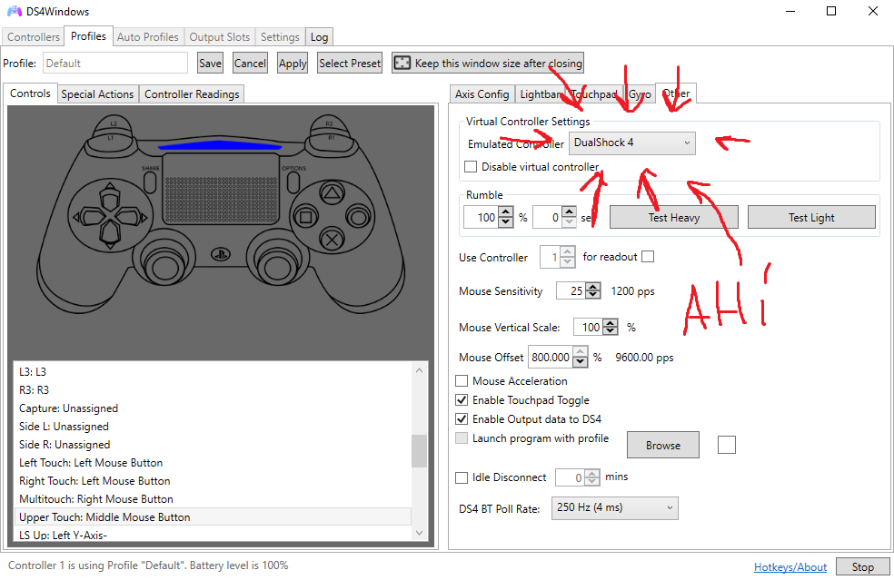Click Test Light rumble button
The width and height of the screenshot is (894, 580).
(811, 217)
